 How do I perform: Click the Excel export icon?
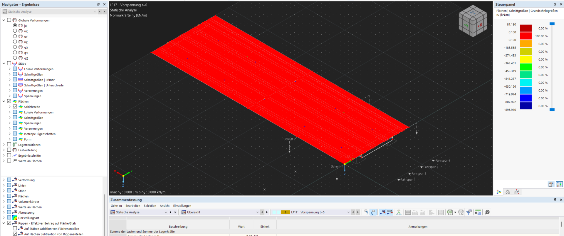[450, 212]
